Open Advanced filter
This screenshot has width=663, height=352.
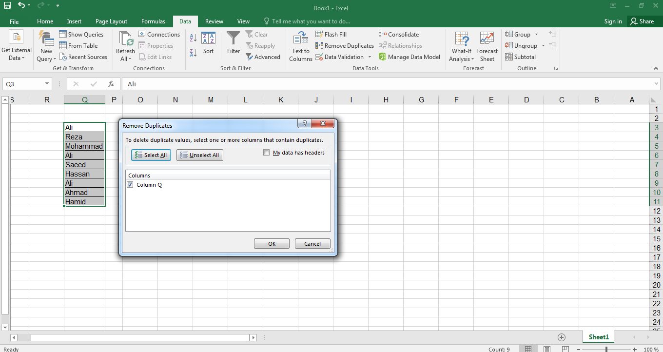[x=263, y=57]
